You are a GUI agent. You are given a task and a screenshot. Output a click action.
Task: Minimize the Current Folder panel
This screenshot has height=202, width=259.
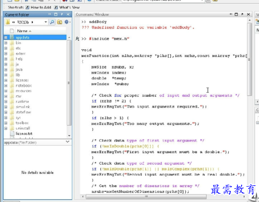click(50, 14)
